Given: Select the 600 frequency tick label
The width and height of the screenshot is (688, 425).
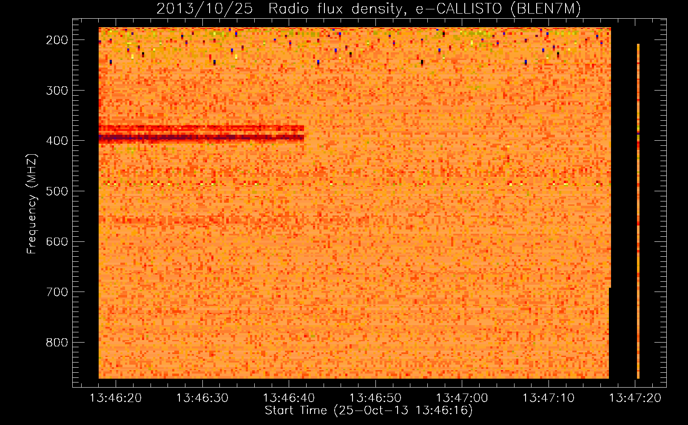Looking at the screenshot, I should (57, 241).
